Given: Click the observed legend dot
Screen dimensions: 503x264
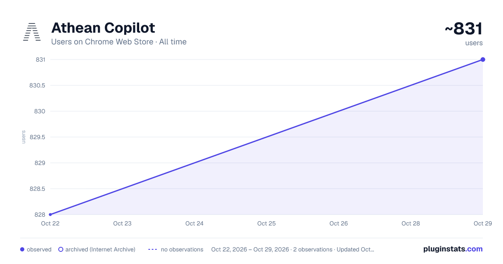Looking at the screenshot, I should 22,249.
